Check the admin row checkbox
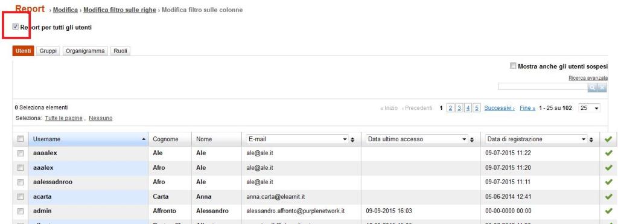 point(21,211)
